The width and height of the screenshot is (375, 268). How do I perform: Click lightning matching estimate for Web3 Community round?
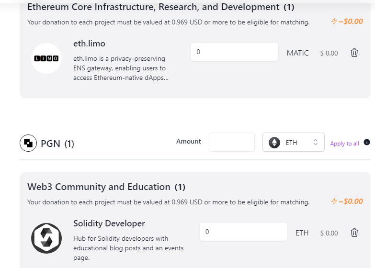point(347,201)
